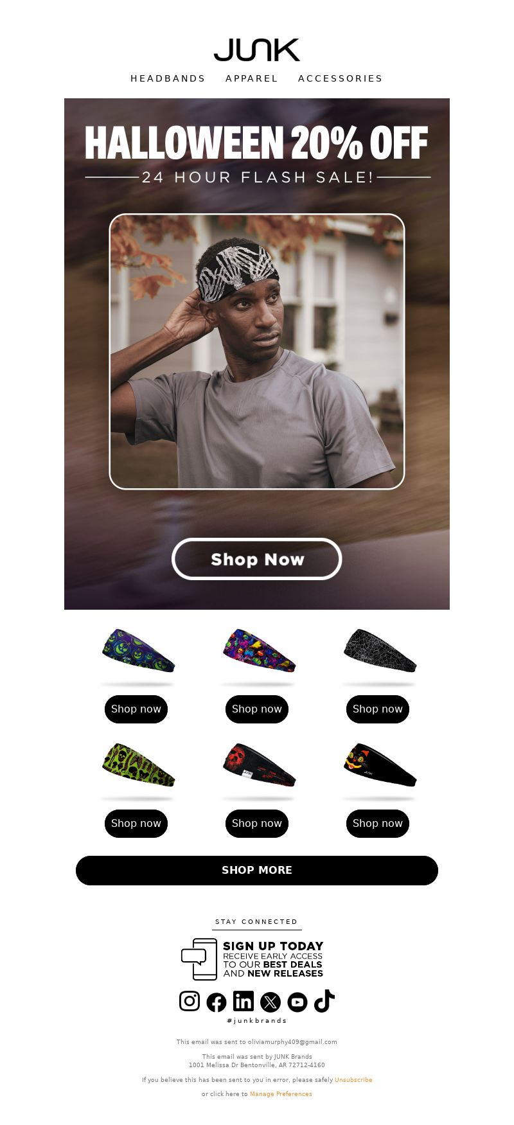
Task: Click the Unsubscribe link
Action: coord(353,1080)
